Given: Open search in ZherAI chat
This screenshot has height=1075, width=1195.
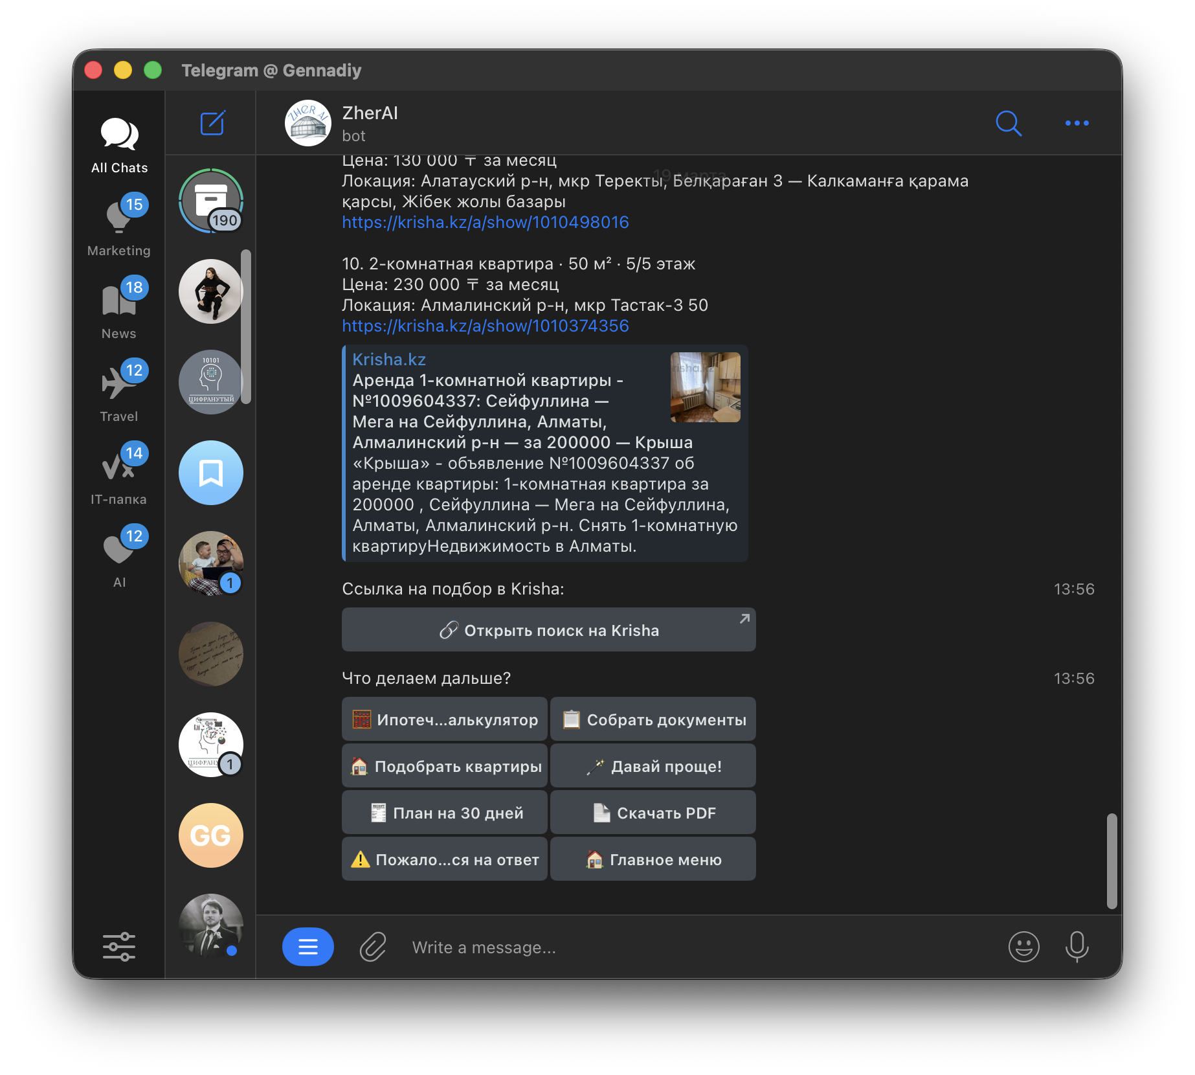Looking at the screenshot, I should tap(1009, 123).
